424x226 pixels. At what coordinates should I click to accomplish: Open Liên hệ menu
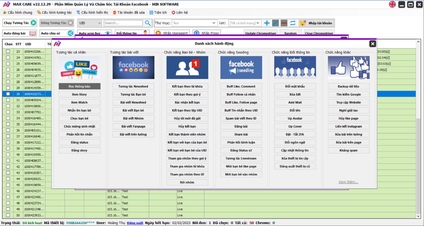[x=180, y=13]
